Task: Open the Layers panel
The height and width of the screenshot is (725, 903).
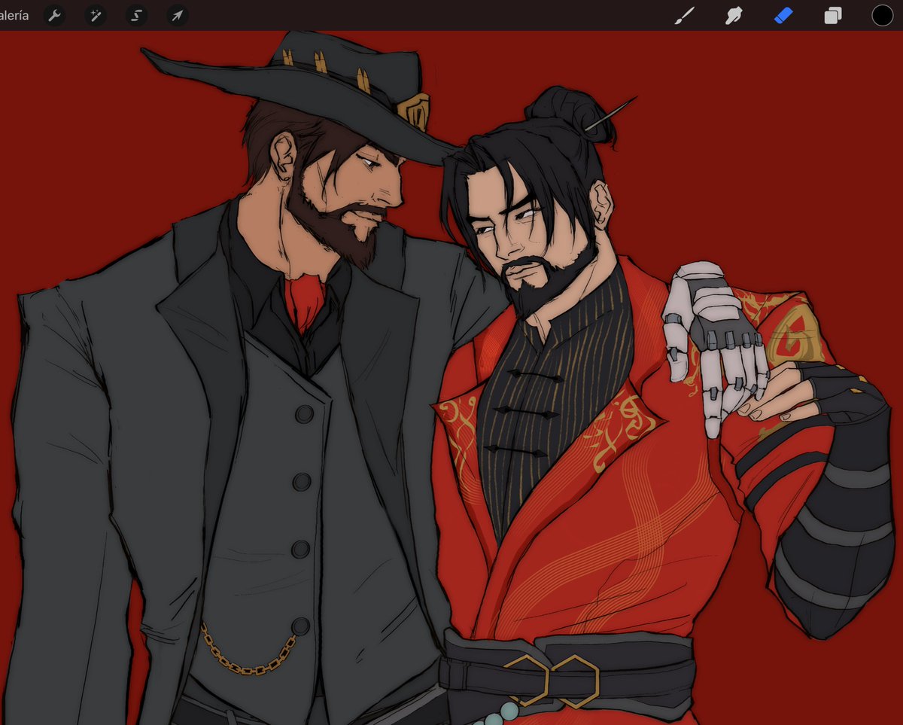Action: (x=833, y=15)
